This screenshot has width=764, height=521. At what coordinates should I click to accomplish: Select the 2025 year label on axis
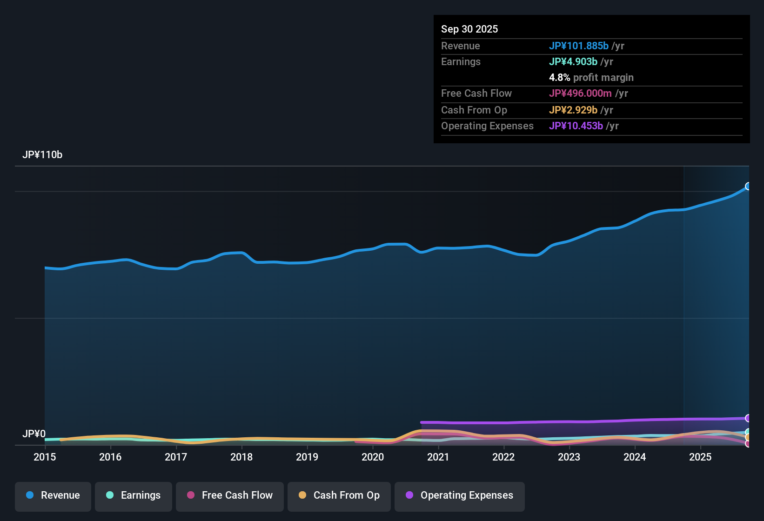(701, 457)
